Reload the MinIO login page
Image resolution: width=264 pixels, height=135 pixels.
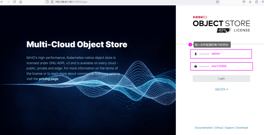click(x=14, y=2)
